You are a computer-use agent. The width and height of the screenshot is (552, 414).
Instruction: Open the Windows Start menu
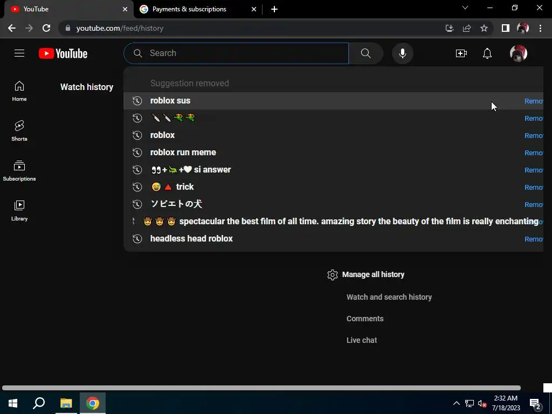pos(13,403)
